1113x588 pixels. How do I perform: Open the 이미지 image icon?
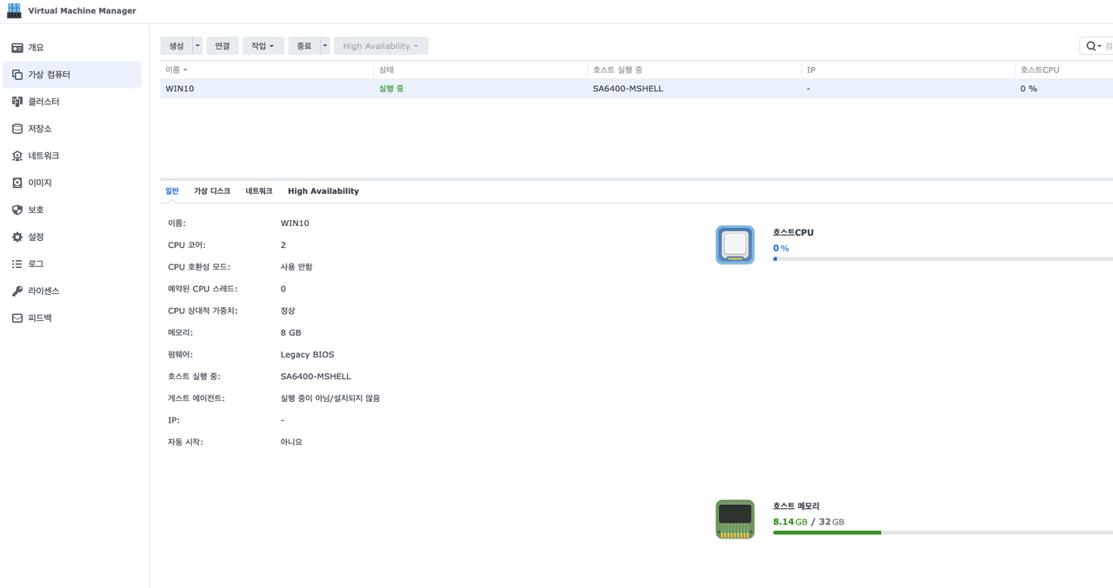[17, 183]
